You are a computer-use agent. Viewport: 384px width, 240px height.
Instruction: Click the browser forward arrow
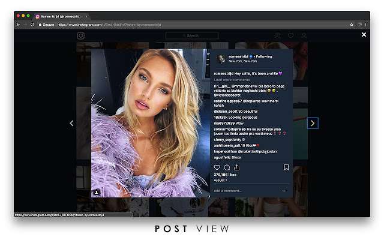tap(25, 25)
